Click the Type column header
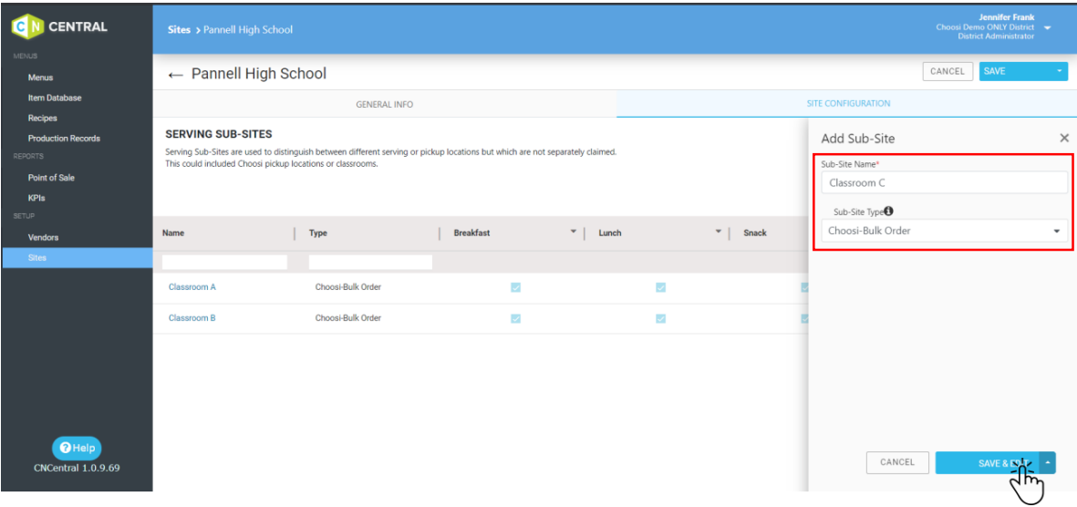The height and width of the screenshot is (507, 1077). pos(318,233)
